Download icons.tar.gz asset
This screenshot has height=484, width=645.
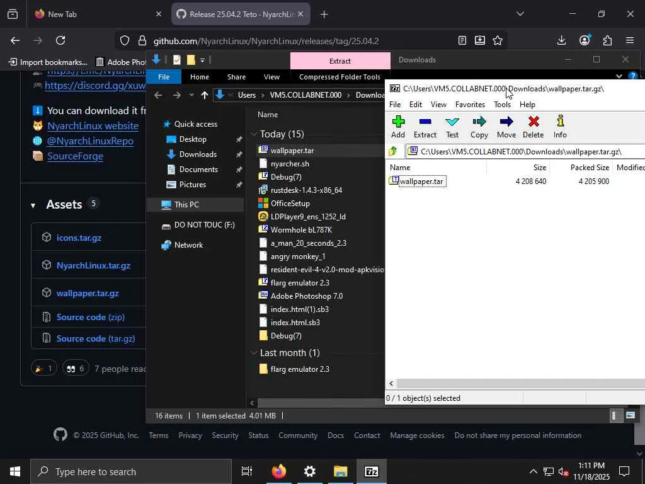tap(79, 238)
